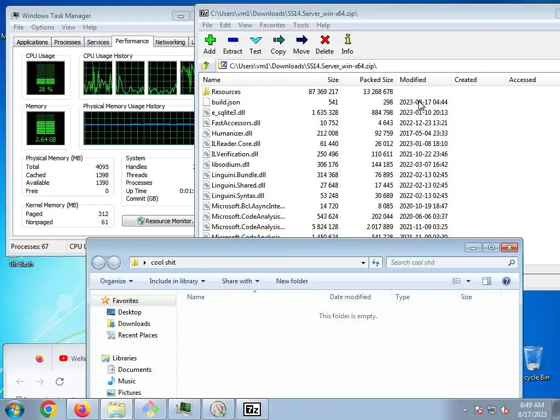This screenshot has height=420, width=560.
Task: Switch to the Processes tab
Action: pos(67,42)
